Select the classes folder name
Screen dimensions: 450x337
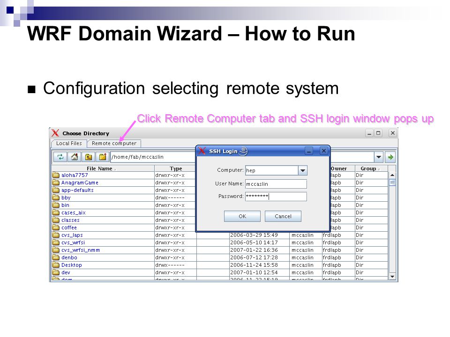tap(70, 220)
